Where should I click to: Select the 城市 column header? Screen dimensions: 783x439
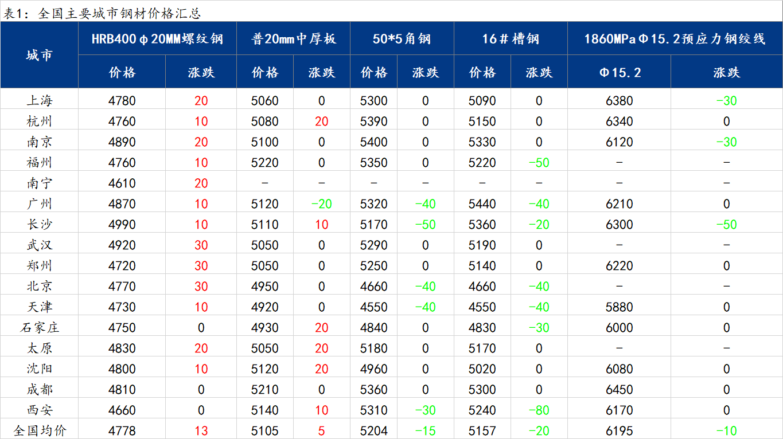click(39, 55)
